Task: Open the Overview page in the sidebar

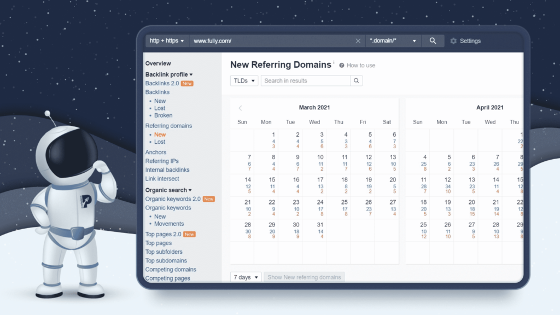Action: pyautogui.click(x=158, y=63)
